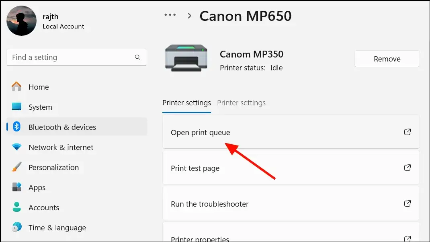Click the search magnifier icon
The width and height of the screenshot is (430, 242).
click(138, 57)
